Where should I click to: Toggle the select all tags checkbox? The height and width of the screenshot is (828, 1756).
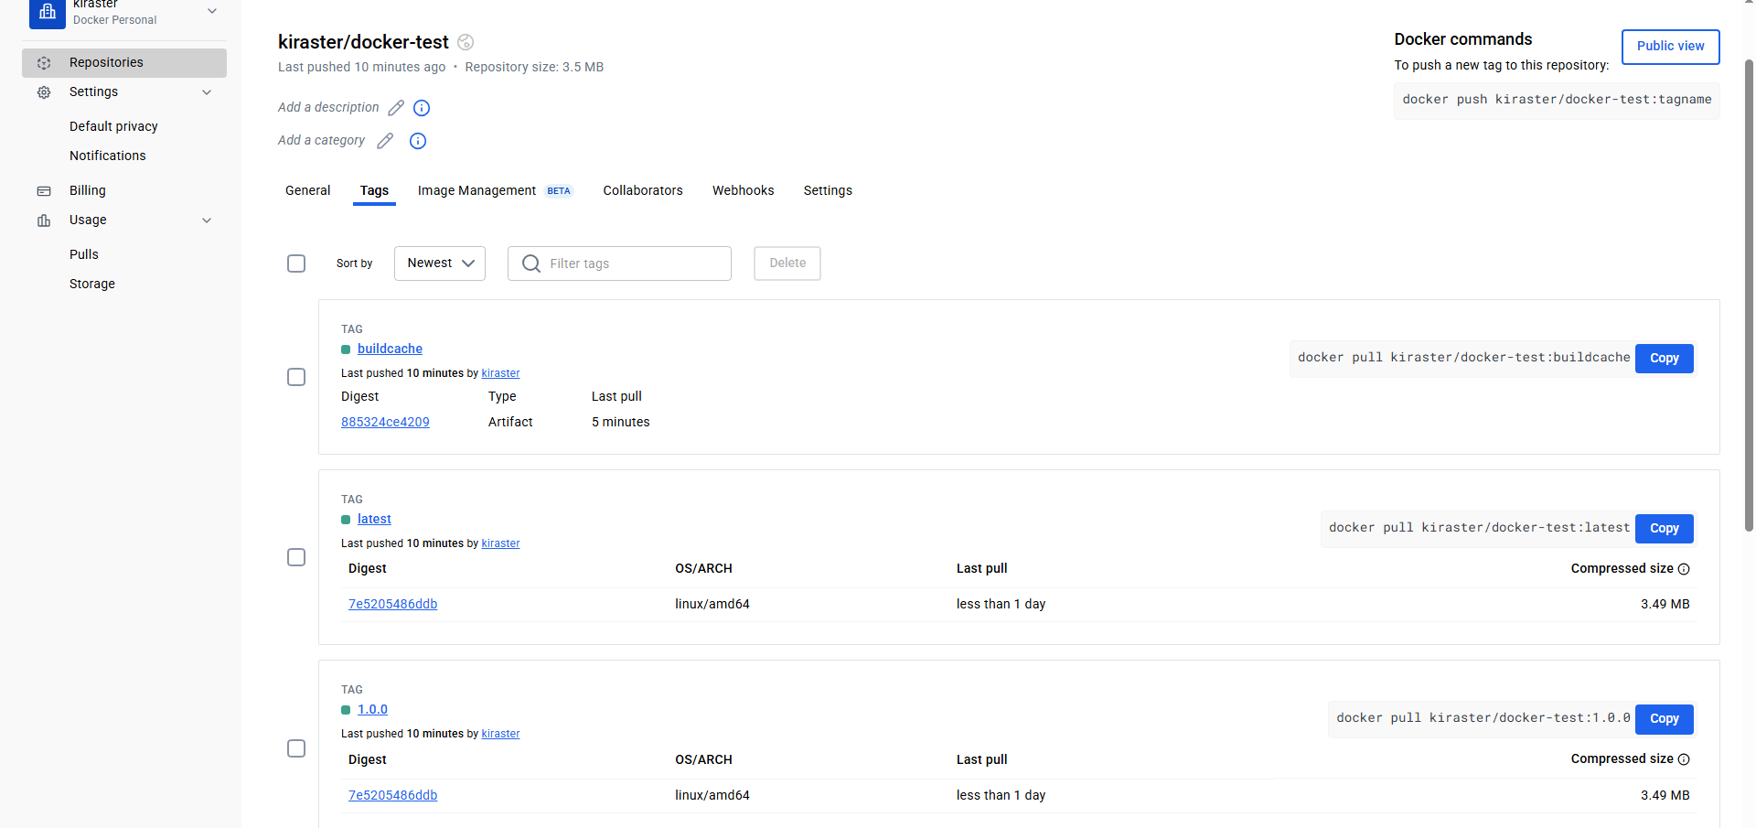tap(296, 263)
